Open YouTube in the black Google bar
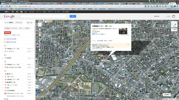The image size is (179, 100). pos(31,12)
